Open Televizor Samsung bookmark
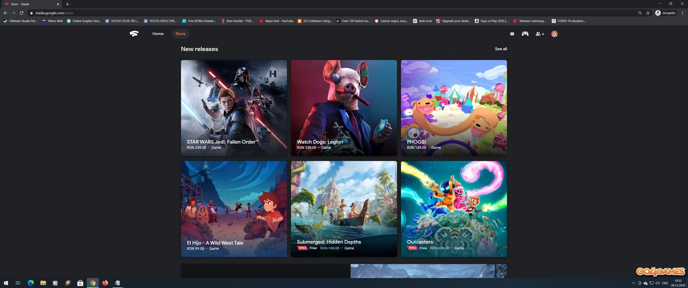The height and width of the screenshot is (288, 688). point(529,21)
